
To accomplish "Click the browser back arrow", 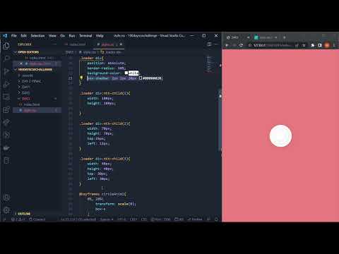I will pos(227,45).
